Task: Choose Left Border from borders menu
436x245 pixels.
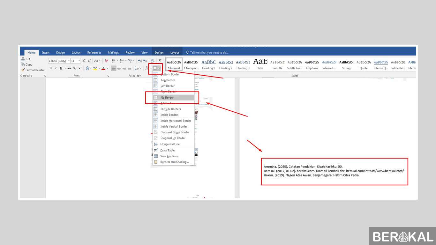Action: (x=173, y=86)
